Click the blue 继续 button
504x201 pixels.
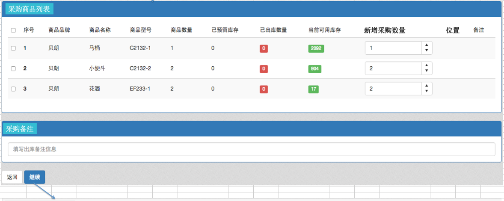35,177
